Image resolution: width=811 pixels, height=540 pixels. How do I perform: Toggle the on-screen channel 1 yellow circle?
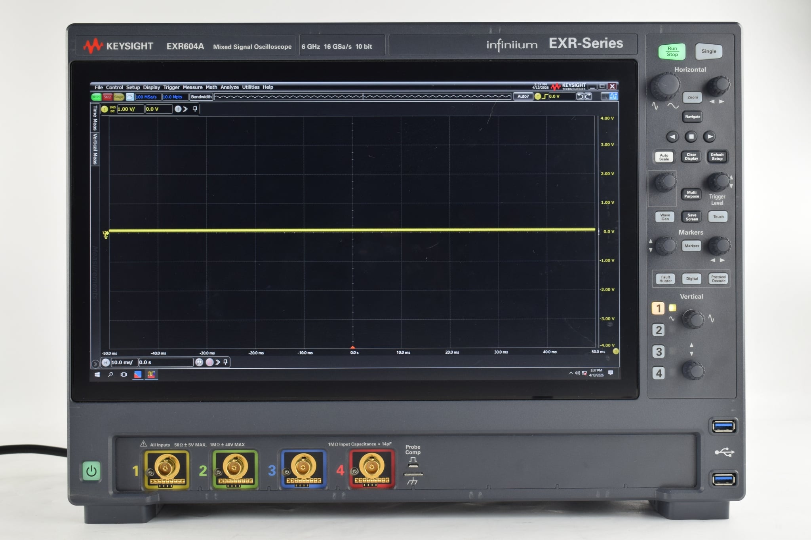click(105, 109)
